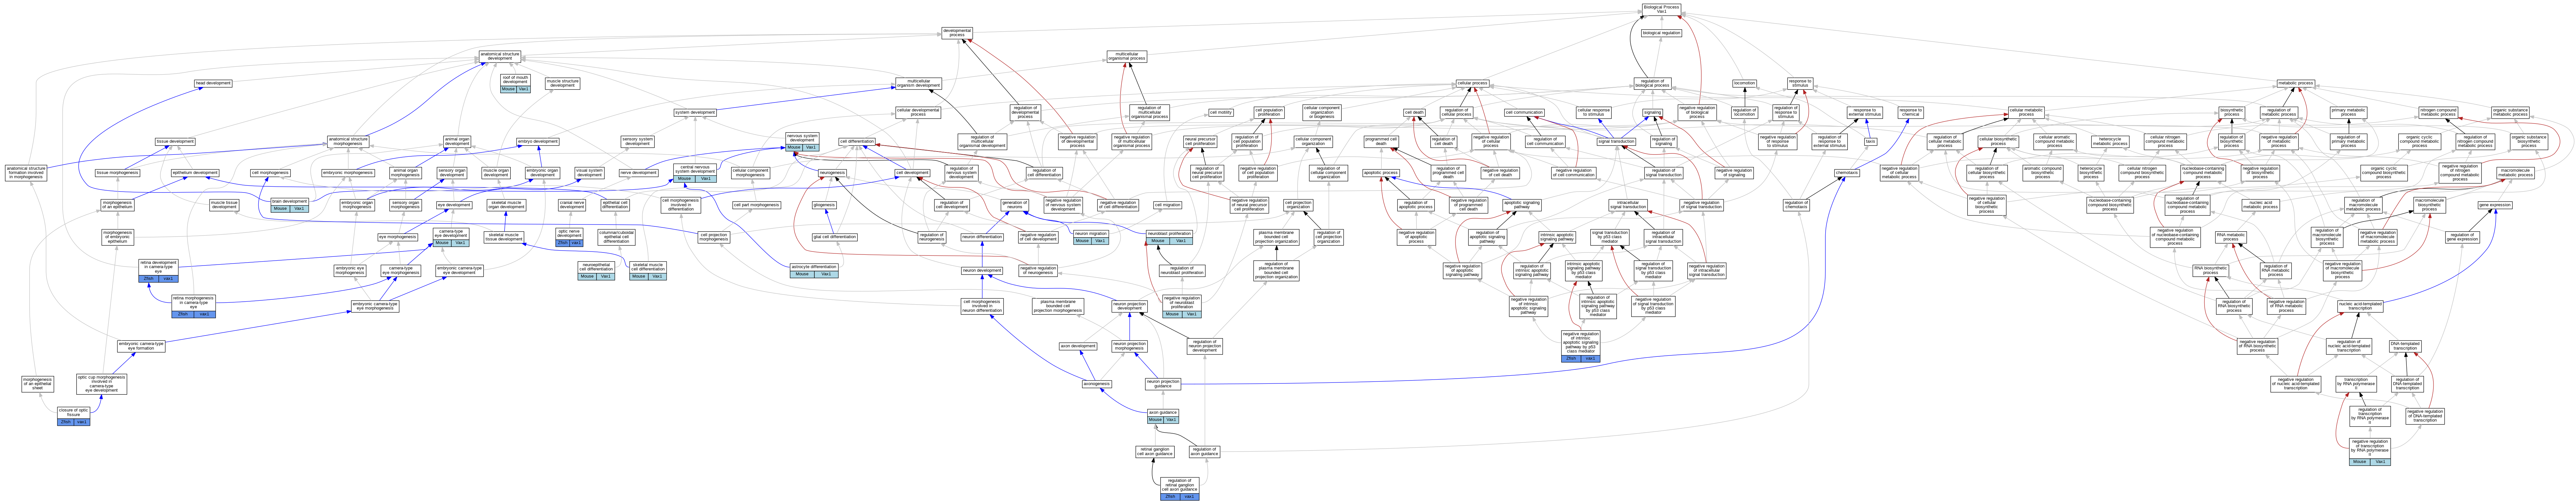Click 'embryonic camera-type eye formation' node

(x=141, y=346)
